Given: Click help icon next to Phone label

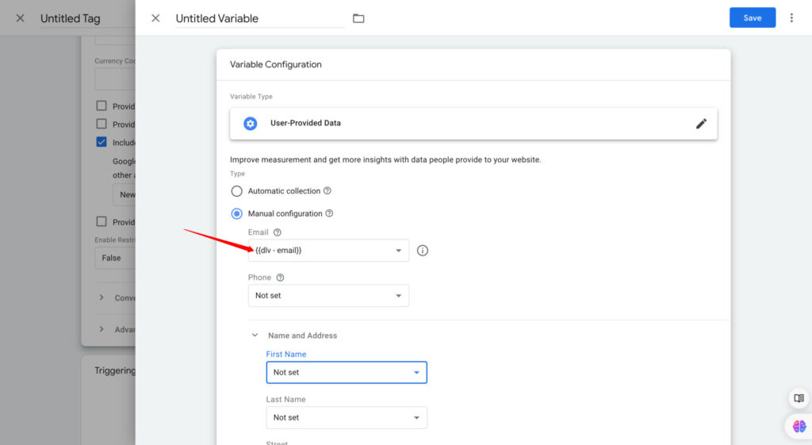Looking at the screenshot, I should 280,278.
